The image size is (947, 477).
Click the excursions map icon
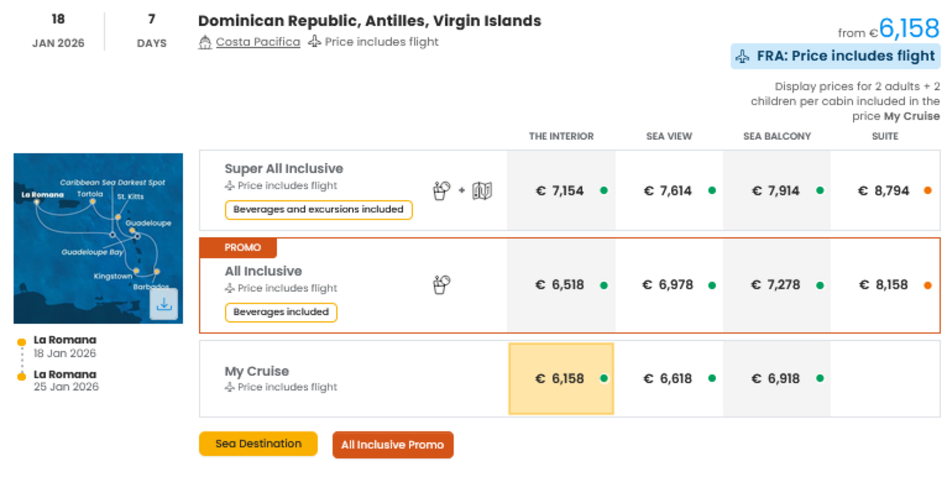pos(482,191)
